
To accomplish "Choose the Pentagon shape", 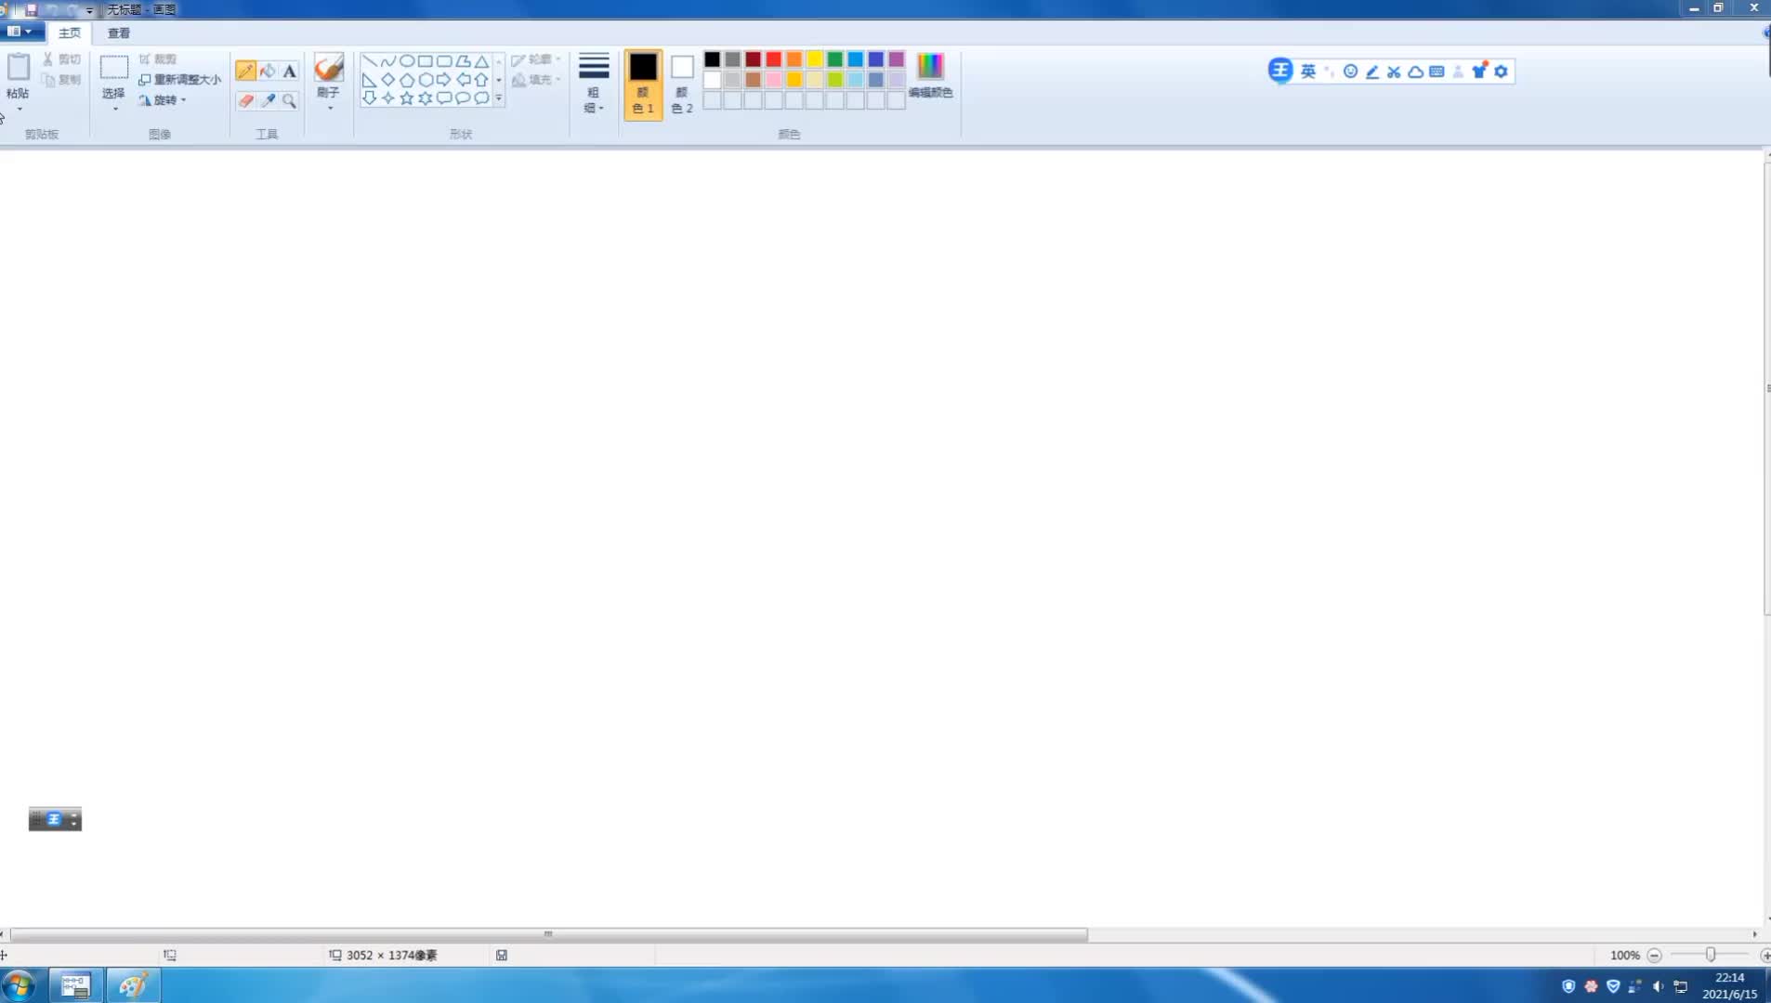I will [407, 80].
